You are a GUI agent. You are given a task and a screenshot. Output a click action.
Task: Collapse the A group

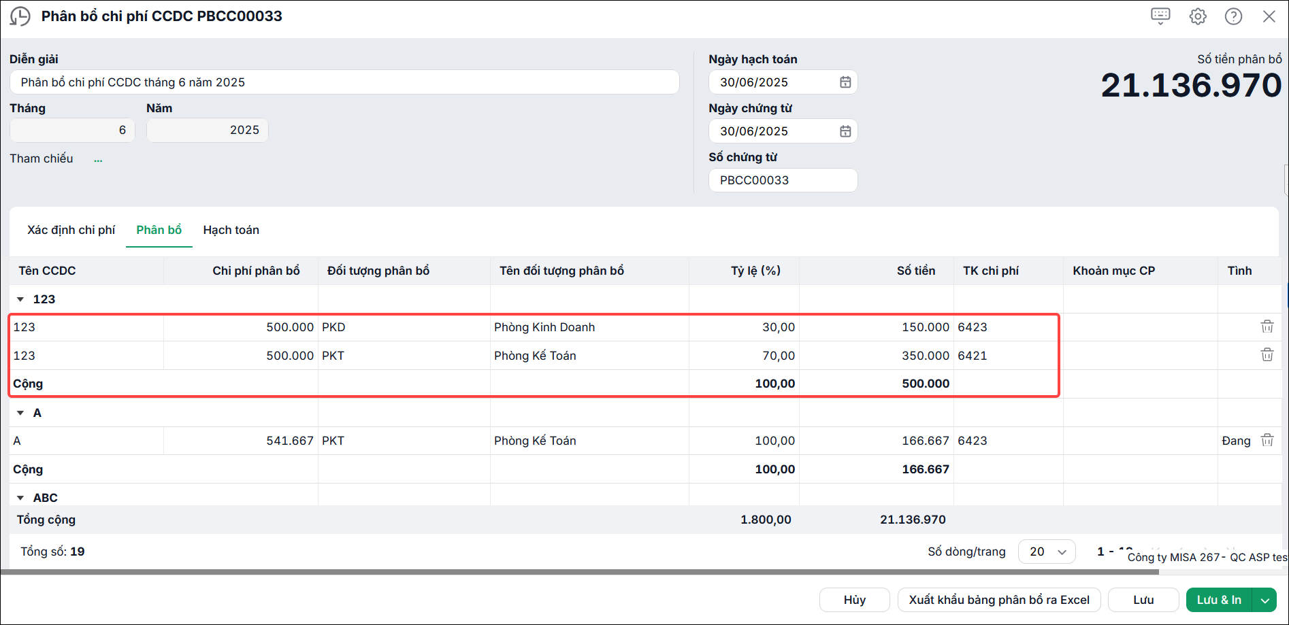tap(20, 413)
